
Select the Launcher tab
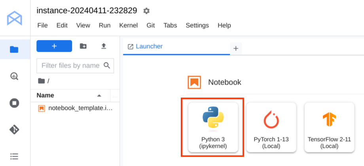point(149,47)
